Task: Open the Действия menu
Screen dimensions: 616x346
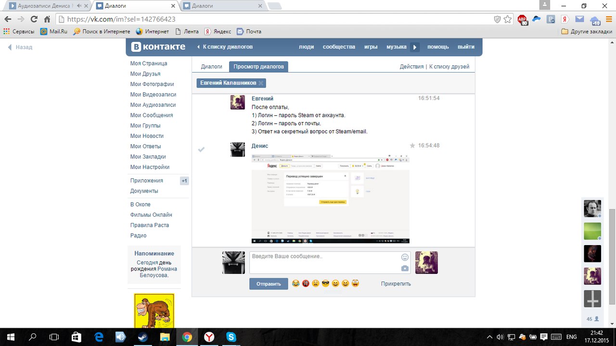Action: pos(411,66)
